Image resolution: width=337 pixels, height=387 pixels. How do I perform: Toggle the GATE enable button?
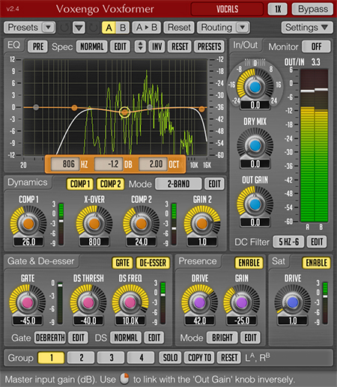coord(122,263)
